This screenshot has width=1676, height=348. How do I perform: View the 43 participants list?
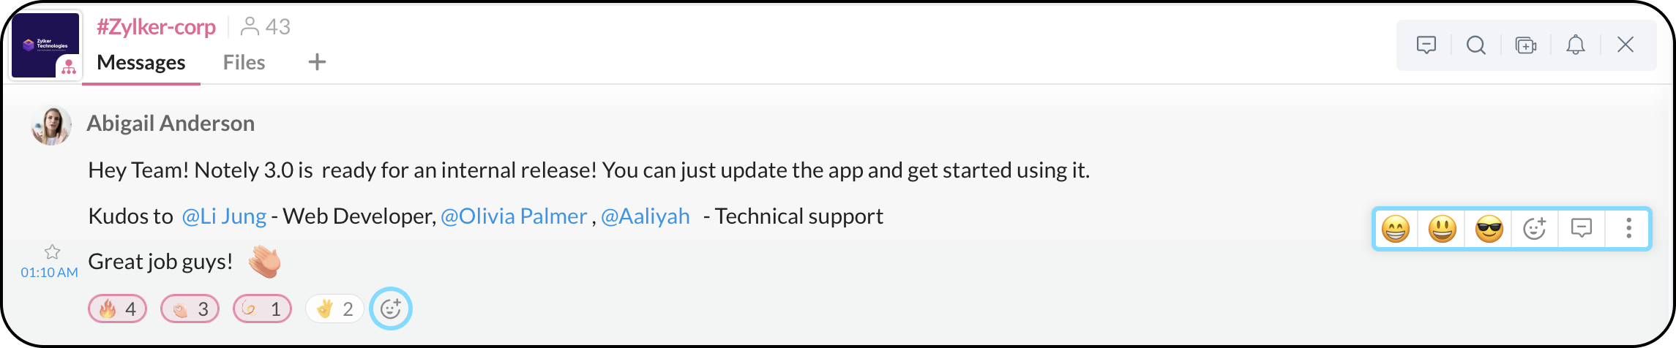click(266, 27)
